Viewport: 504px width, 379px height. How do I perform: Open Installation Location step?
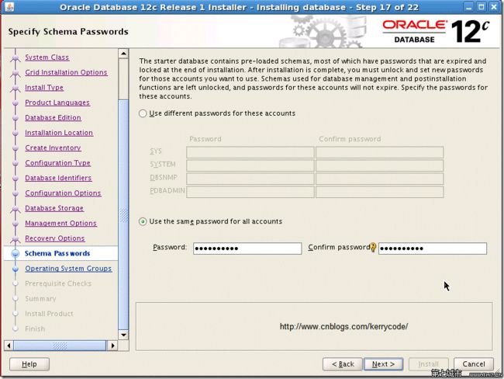click(59, 133)
